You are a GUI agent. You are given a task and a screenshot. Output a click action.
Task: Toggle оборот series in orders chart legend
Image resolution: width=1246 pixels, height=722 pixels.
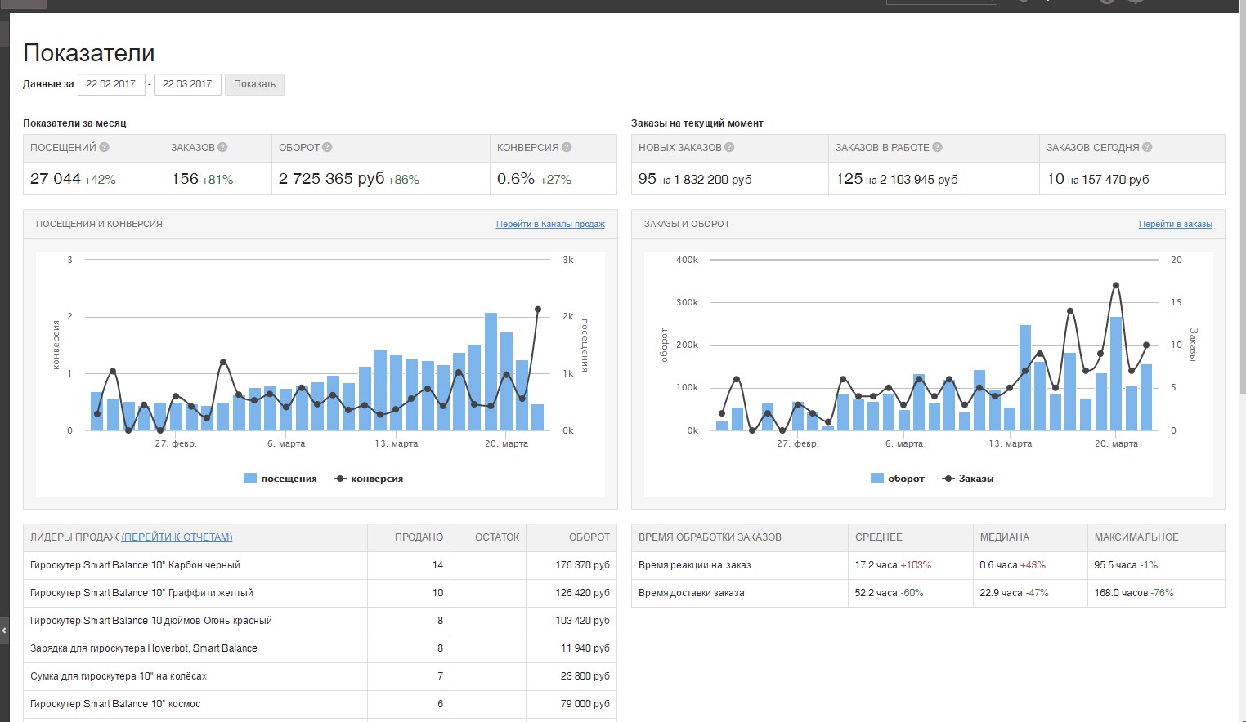point(898,479)
